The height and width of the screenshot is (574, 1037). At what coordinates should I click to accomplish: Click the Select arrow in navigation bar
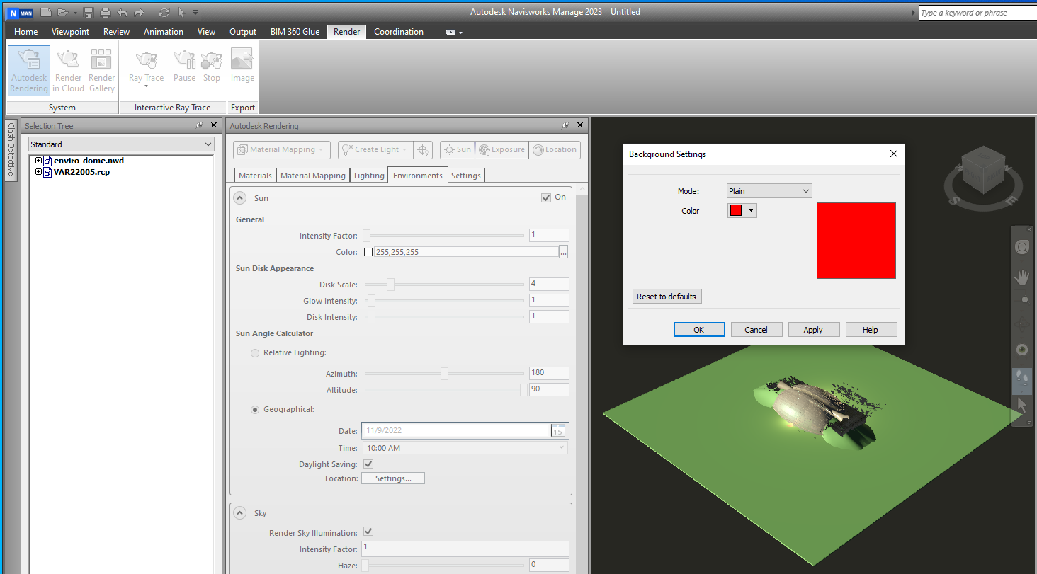click(x=1022, y=405)
